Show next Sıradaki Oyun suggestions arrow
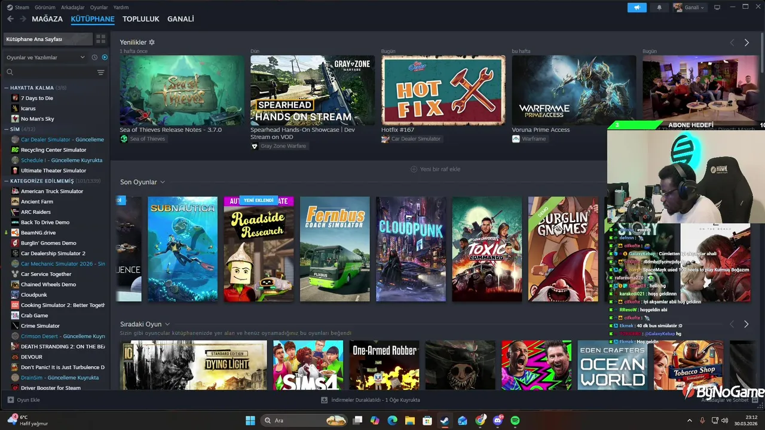The width and height of the screenshot is (765, 430). click(746, 324)
